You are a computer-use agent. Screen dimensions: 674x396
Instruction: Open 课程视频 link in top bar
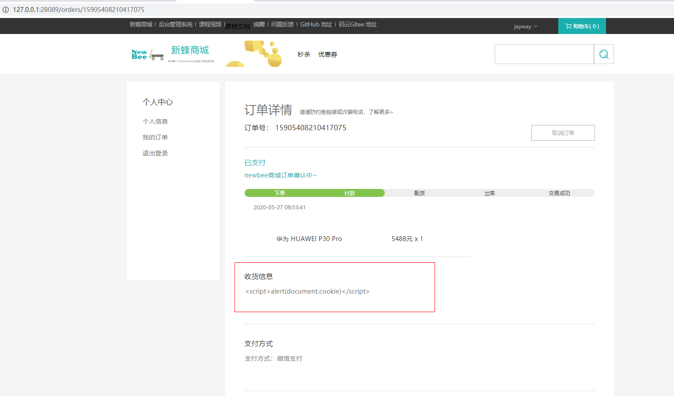click(x=210, y=24)
